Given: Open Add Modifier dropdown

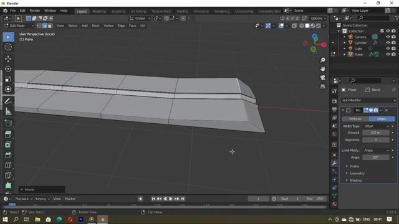Looking at the screenshot, I should 368,100.
